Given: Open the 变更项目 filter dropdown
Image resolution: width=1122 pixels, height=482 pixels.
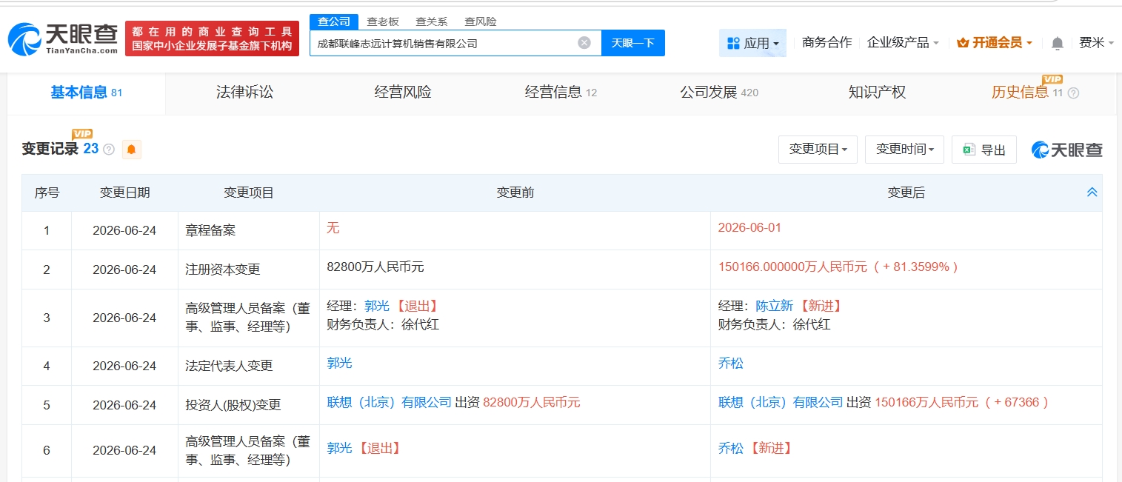Looking at the screenshot, I should [818, 150].
